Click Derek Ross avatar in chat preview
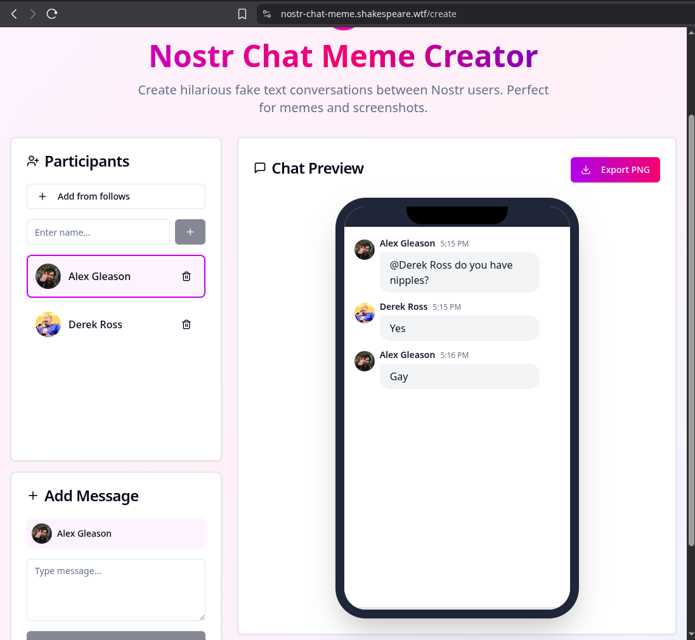Image resolution: width=695 pixels, height=640 pixels. point(365,313)
